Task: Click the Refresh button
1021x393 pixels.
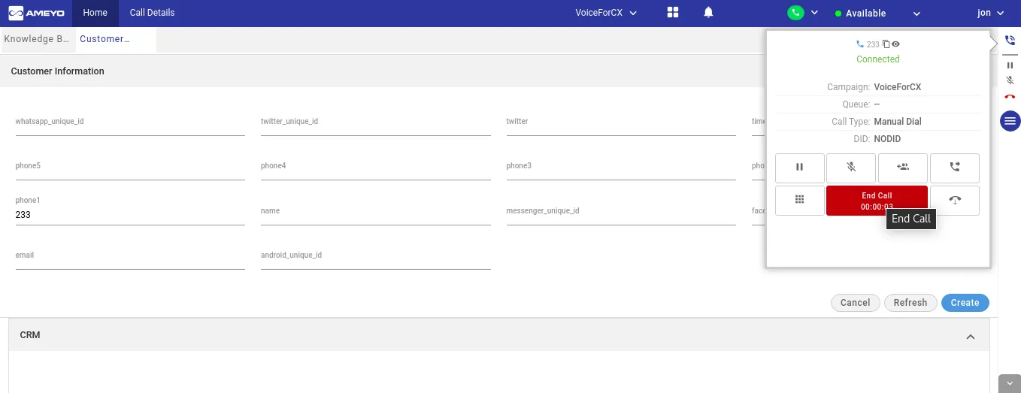Action: tap(910, 303)
